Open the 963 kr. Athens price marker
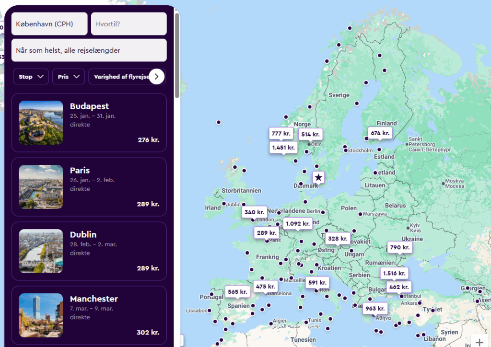This screenshot has width=491, height=347. [x=374, y=308]
